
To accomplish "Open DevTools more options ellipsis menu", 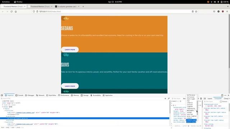I will tap(225, 95).
